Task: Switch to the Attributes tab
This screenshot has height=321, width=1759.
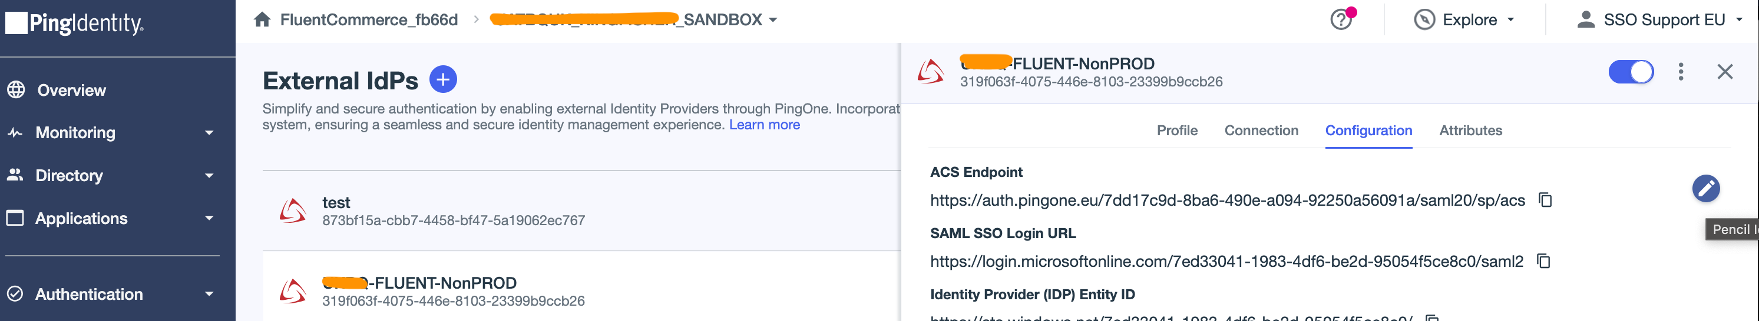Action: 1470,130
